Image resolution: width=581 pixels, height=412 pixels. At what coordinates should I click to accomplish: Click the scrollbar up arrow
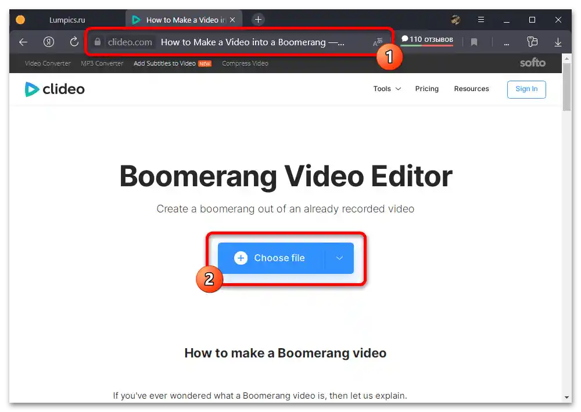point(566,59)
